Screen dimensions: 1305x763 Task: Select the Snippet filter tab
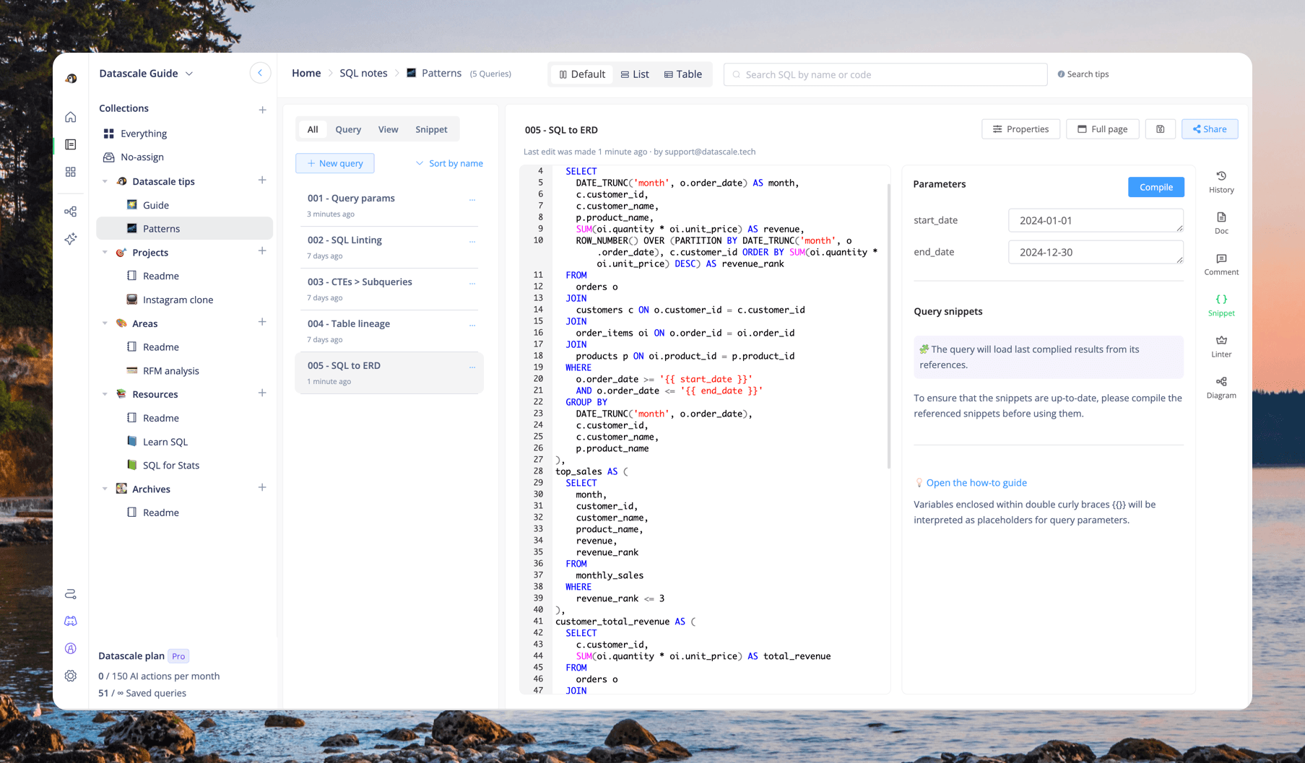[431, 128]
